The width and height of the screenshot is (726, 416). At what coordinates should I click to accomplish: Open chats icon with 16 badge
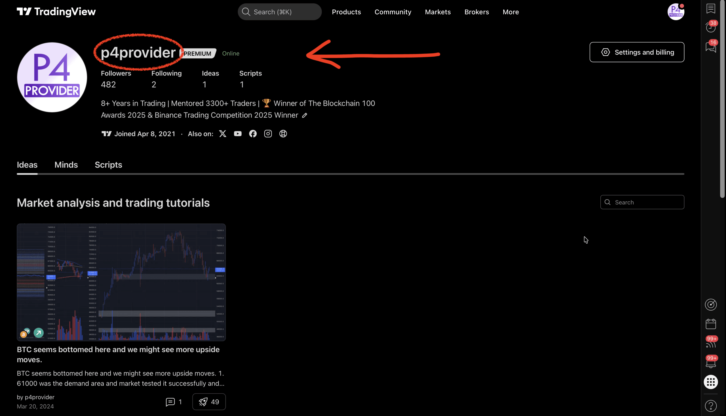tap(711, 47)
